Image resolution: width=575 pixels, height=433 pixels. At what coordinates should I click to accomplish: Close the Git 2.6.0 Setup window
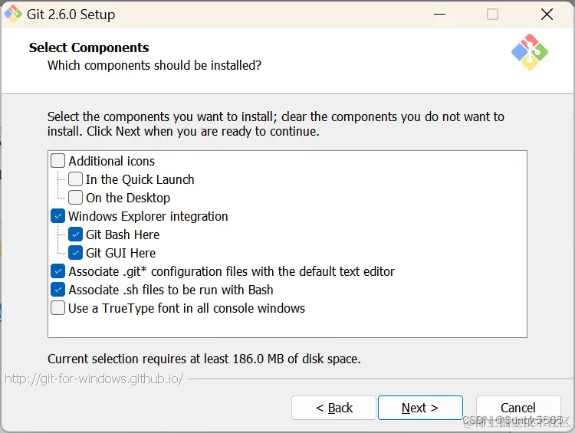pos(547,15)
